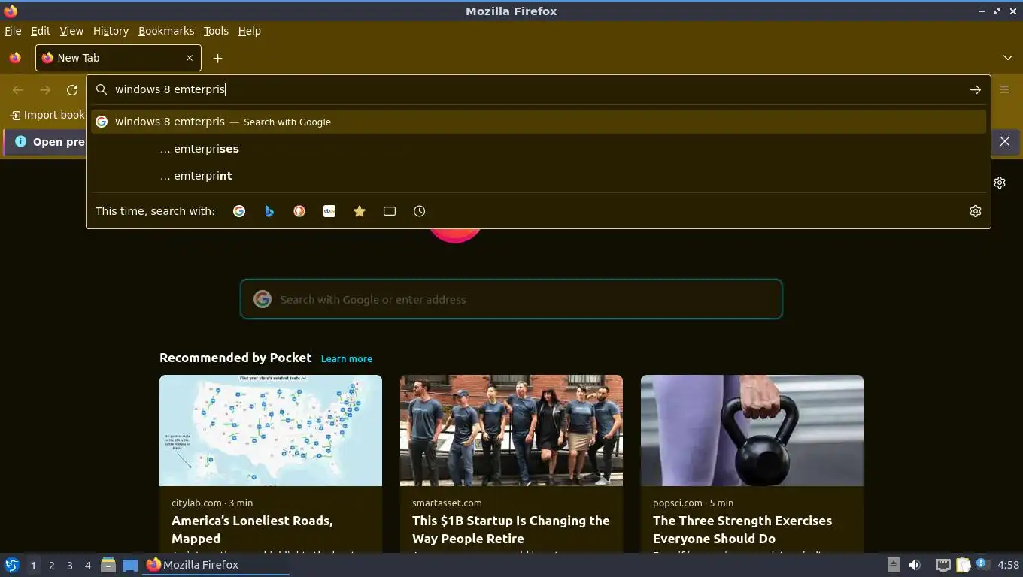Select the 'emterprint' search suggestion
Image resolution: width=1023 pixels, height=577 pixels.
click(x=538, y=176)
